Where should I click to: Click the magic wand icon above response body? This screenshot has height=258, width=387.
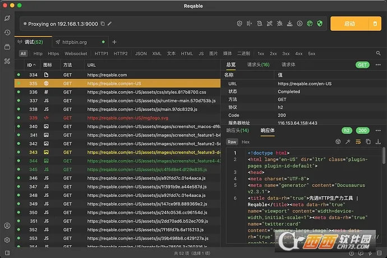pyautogui.click(x=348, y=142)
